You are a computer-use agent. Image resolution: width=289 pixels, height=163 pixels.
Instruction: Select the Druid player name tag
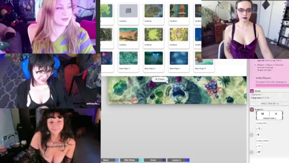tap(153, 160)
